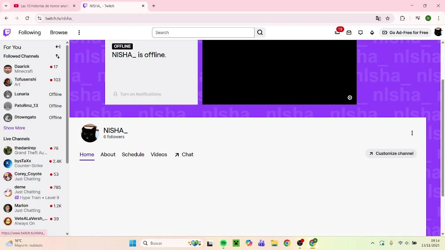Open Chrome extensions puzzle icon
The width and height of the screenshot is (445, 250).
coord(402,18)
